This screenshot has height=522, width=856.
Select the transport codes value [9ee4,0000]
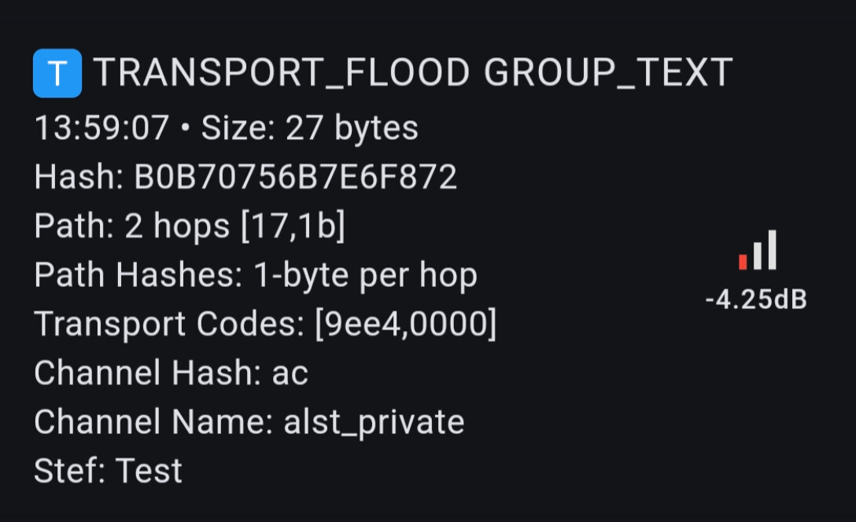point(405,324)
